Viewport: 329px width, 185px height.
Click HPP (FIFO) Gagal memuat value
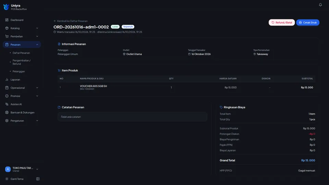pyautogui.click(x=306, y=171)
